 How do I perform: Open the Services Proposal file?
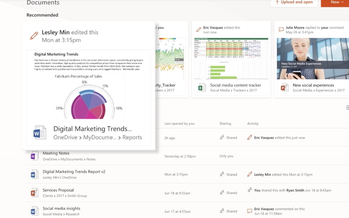[58, 190]
